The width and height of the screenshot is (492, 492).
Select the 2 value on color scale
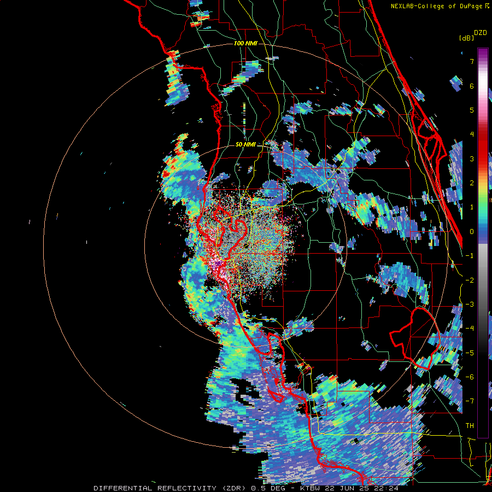point(472,183)
